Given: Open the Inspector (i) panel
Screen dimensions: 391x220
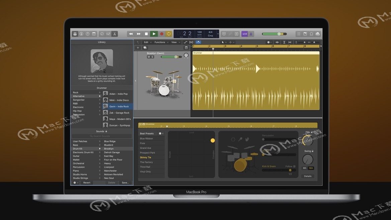Looking at the screenshot, I should (81, 34).
